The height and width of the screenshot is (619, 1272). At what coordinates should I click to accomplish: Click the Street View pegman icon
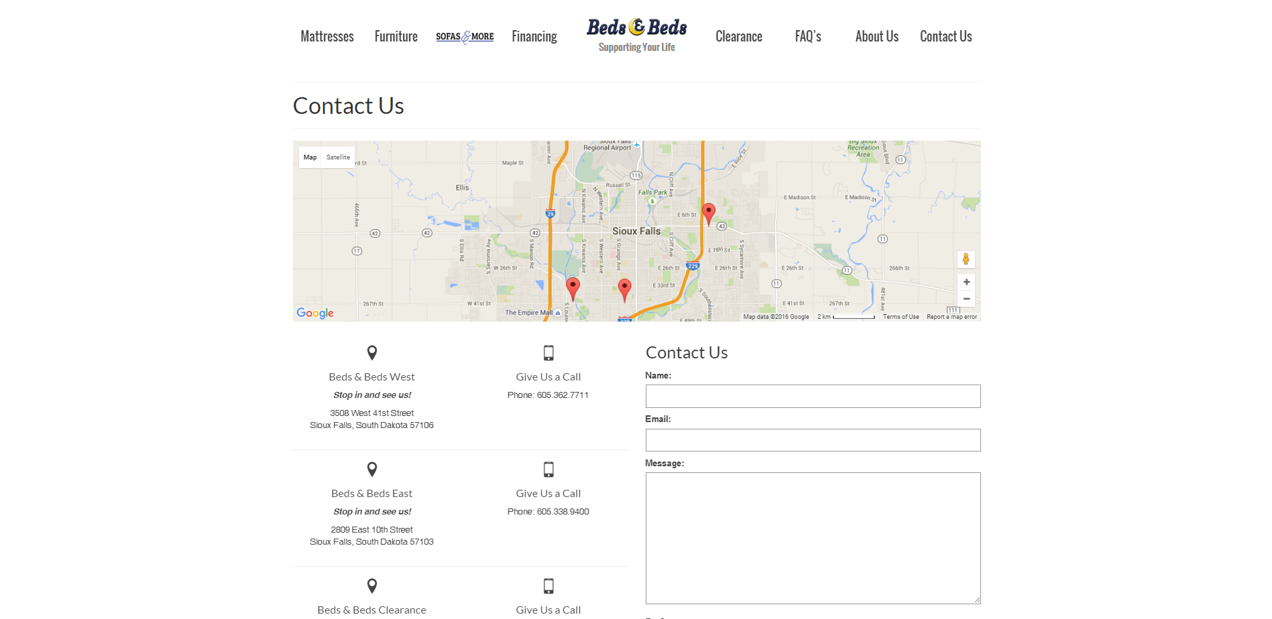[966, 259]
